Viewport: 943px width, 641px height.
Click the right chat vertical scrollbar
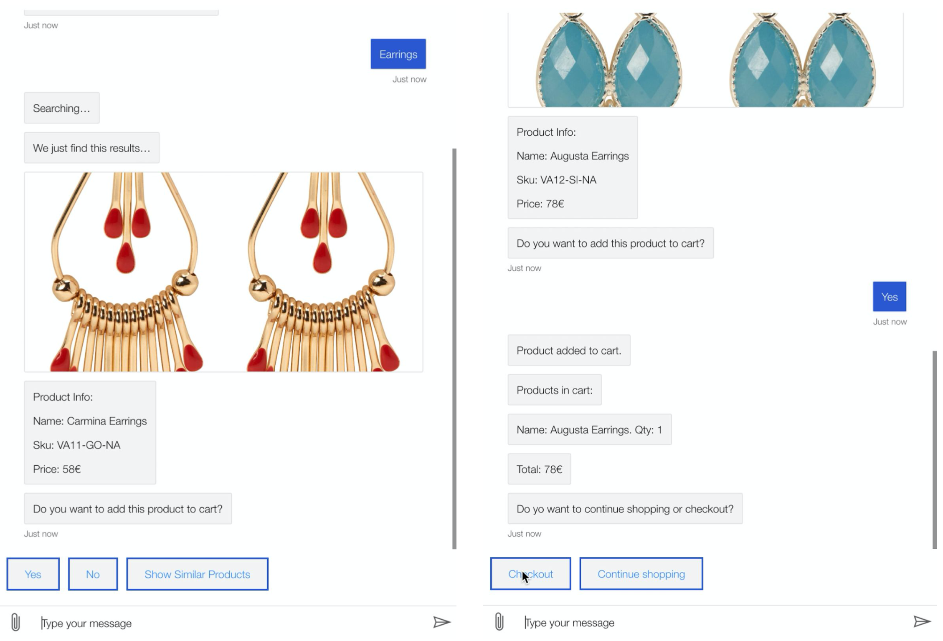click(935, 450)
